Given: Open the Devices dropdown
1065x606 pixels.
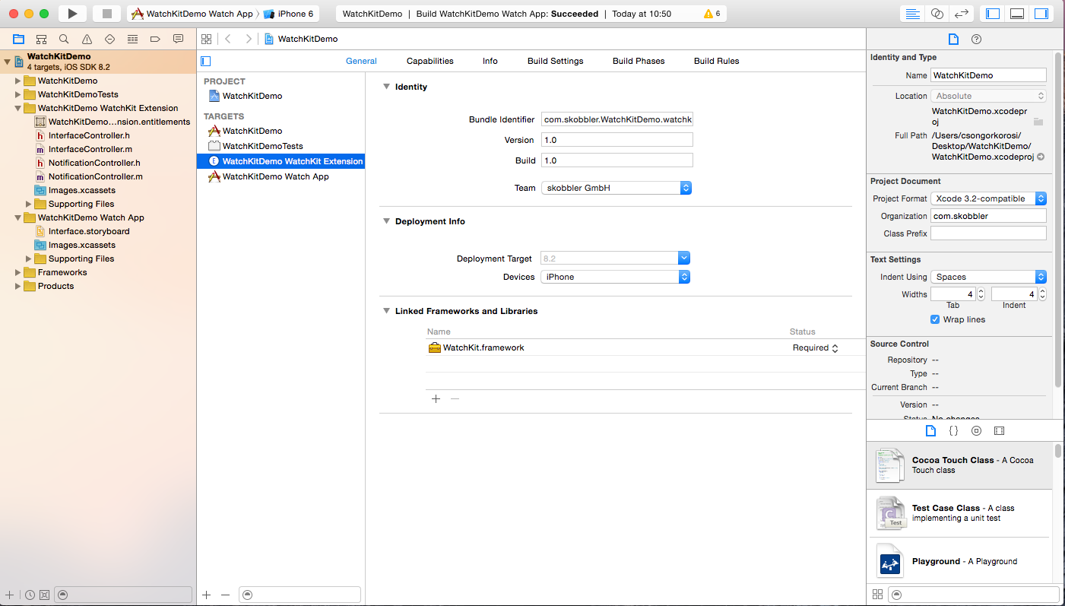Looking at the screenshot, I should (616, 277).
